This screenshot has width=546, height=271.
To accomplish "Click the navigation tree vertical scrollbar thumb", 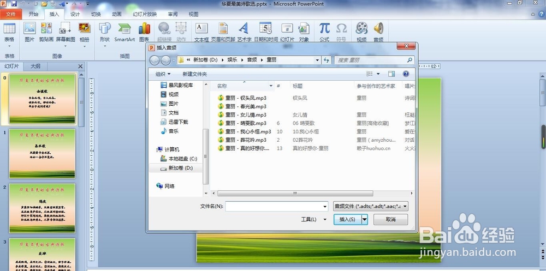I will coord(206,156).
